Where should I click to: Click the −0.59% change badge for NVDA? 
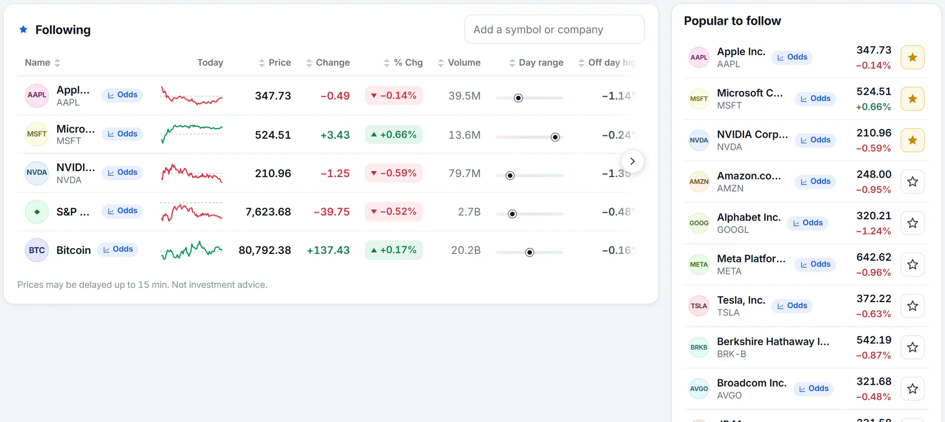point(394,173)
